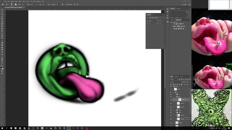Toggle the layer filtering on/off switch
The height and width of the screenshot is (130, 232).
(190, 79)
